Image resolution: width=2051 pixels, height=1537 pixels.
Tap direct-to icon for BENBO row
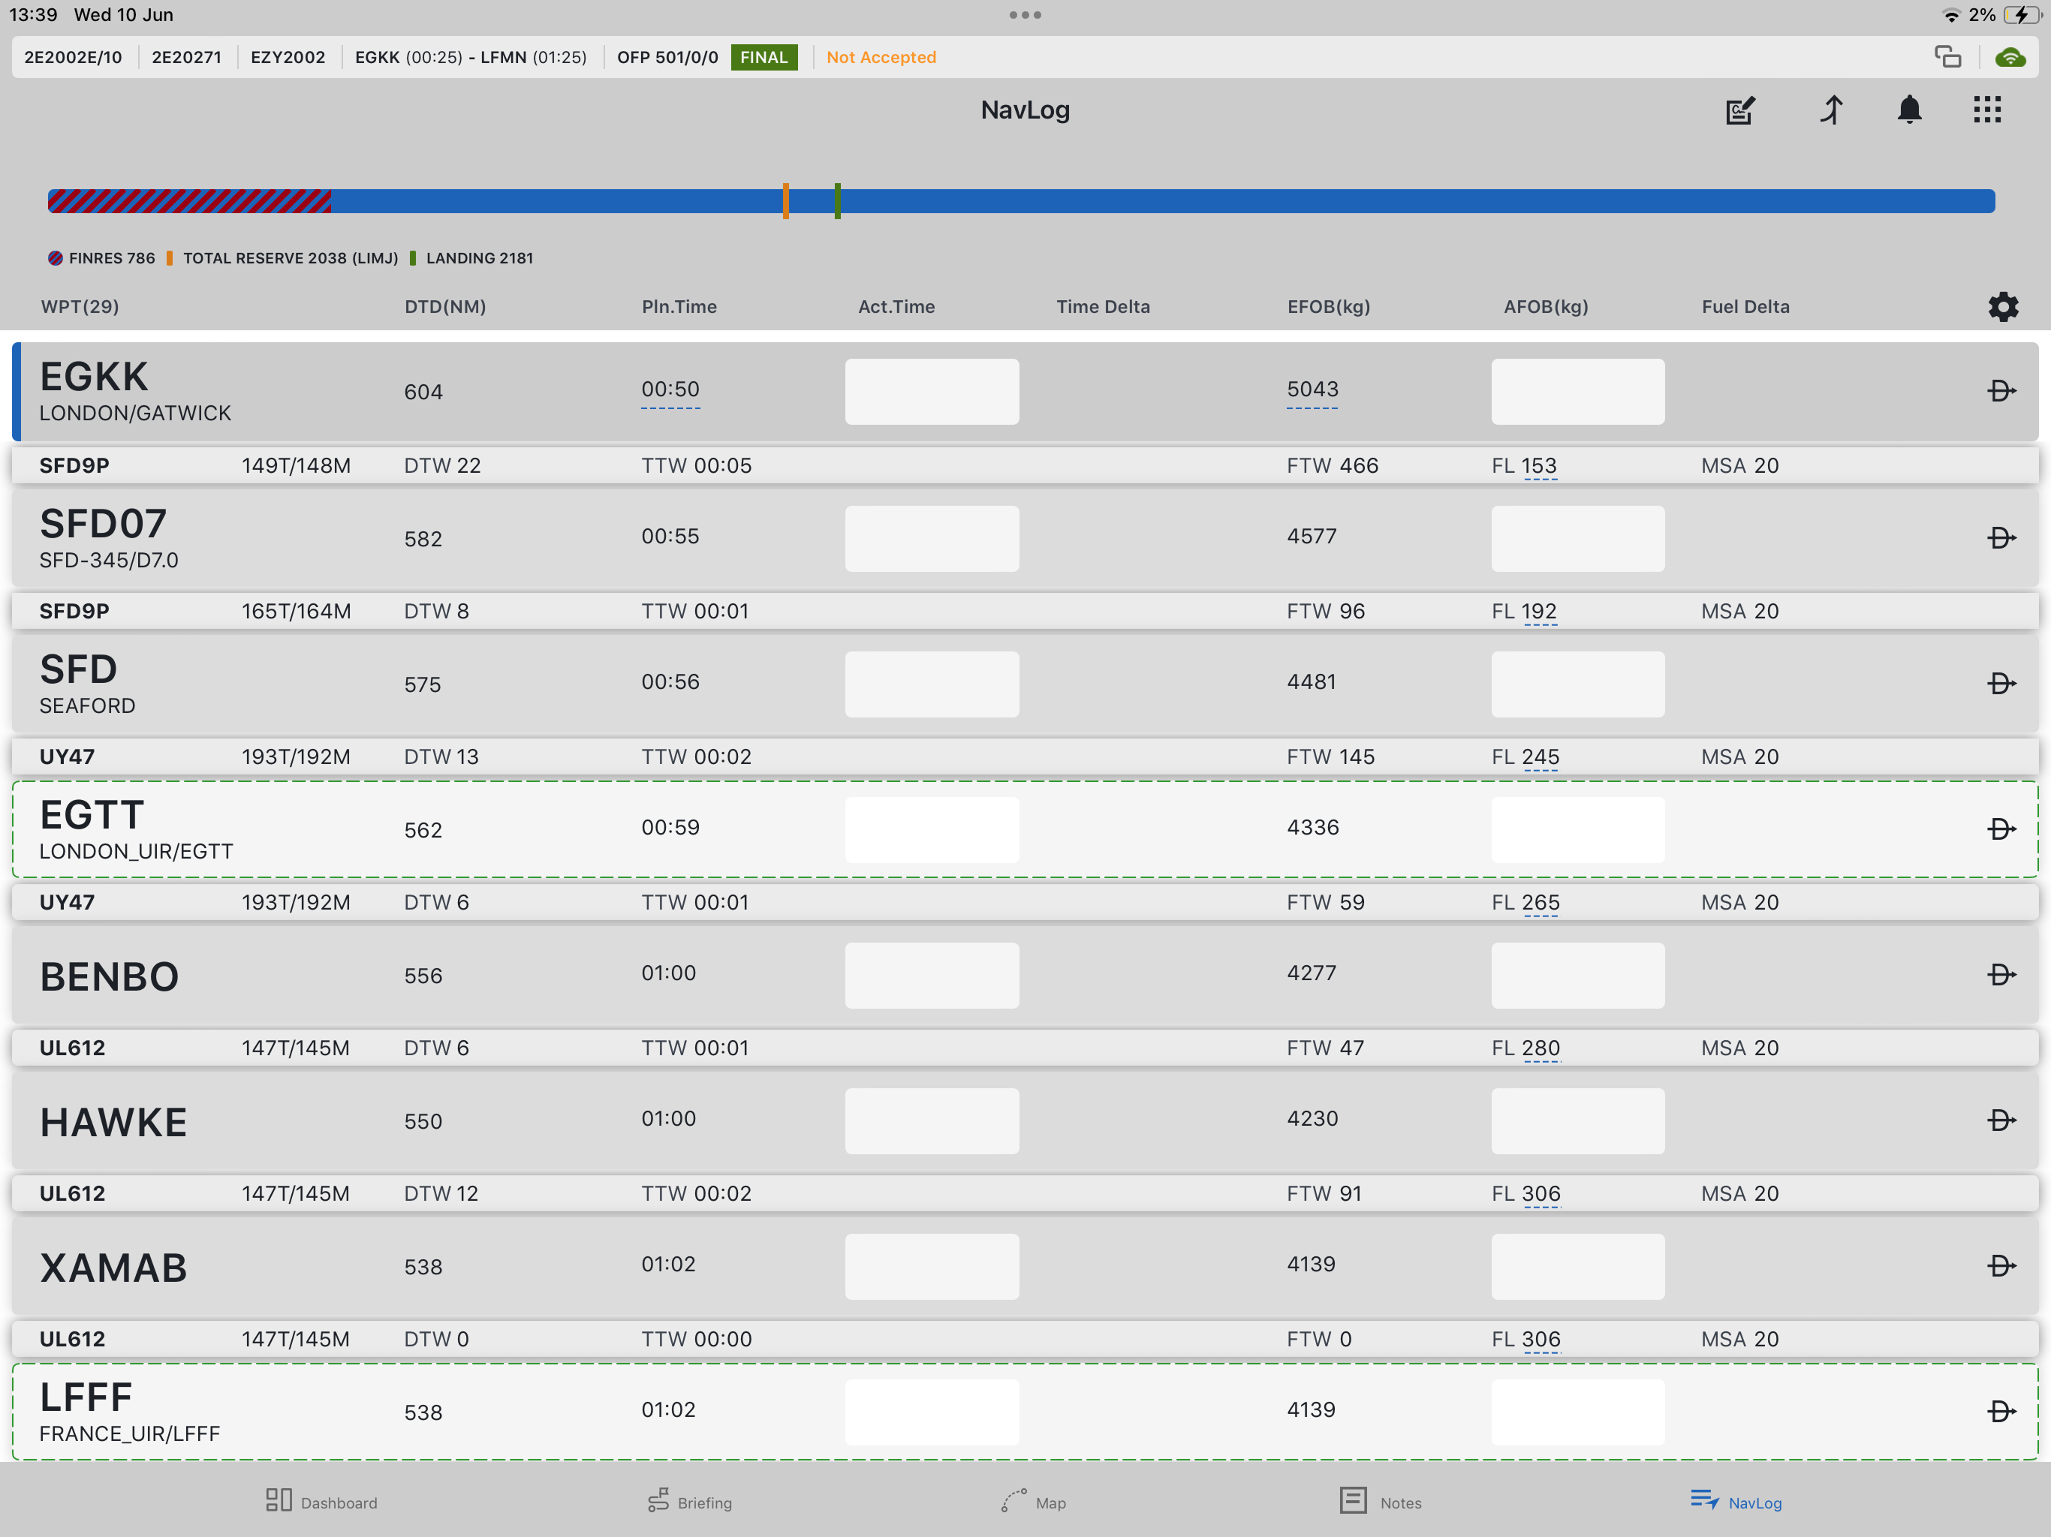coord(2001,974)
